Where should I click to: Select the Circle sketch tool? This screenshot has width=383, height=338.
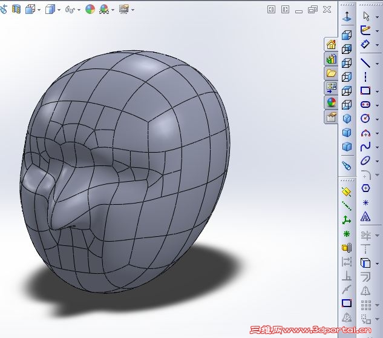365,119
